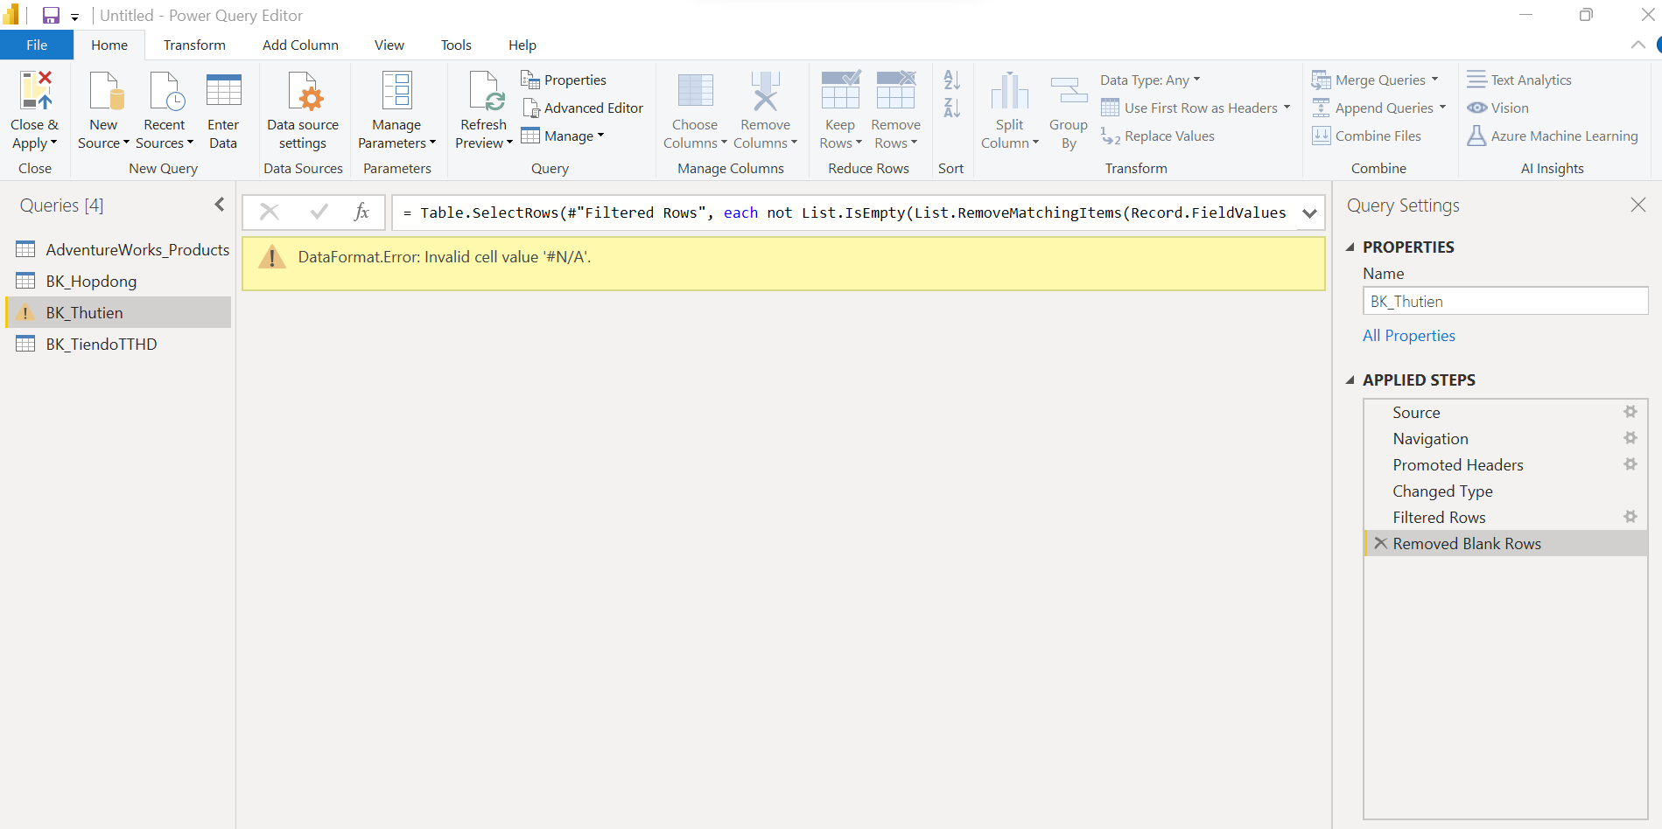Sort ascending with the A-Z icon
The height and width of the screenshot is (829, 1662).
click(x=951, y=80)
